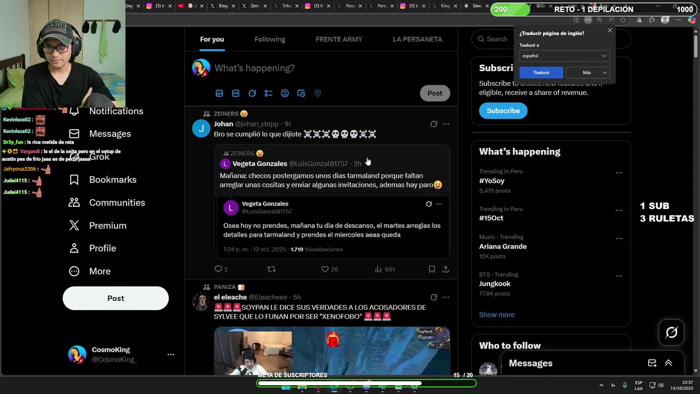This screenshot has width=700, height=394.
Task: Open options for Ariana Grande trend
Action: click(x=619, y=239)
